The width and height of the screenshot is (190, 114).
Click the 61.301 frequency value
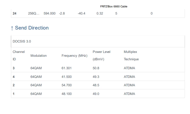pyautogui.click(x=67, y=68)
